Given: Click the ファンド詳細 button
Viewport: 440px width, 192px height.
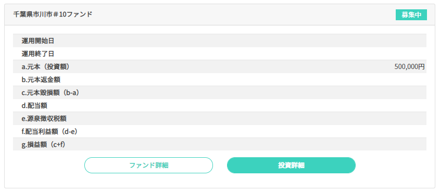Looking at the screenshot, I should pos(148,165).
